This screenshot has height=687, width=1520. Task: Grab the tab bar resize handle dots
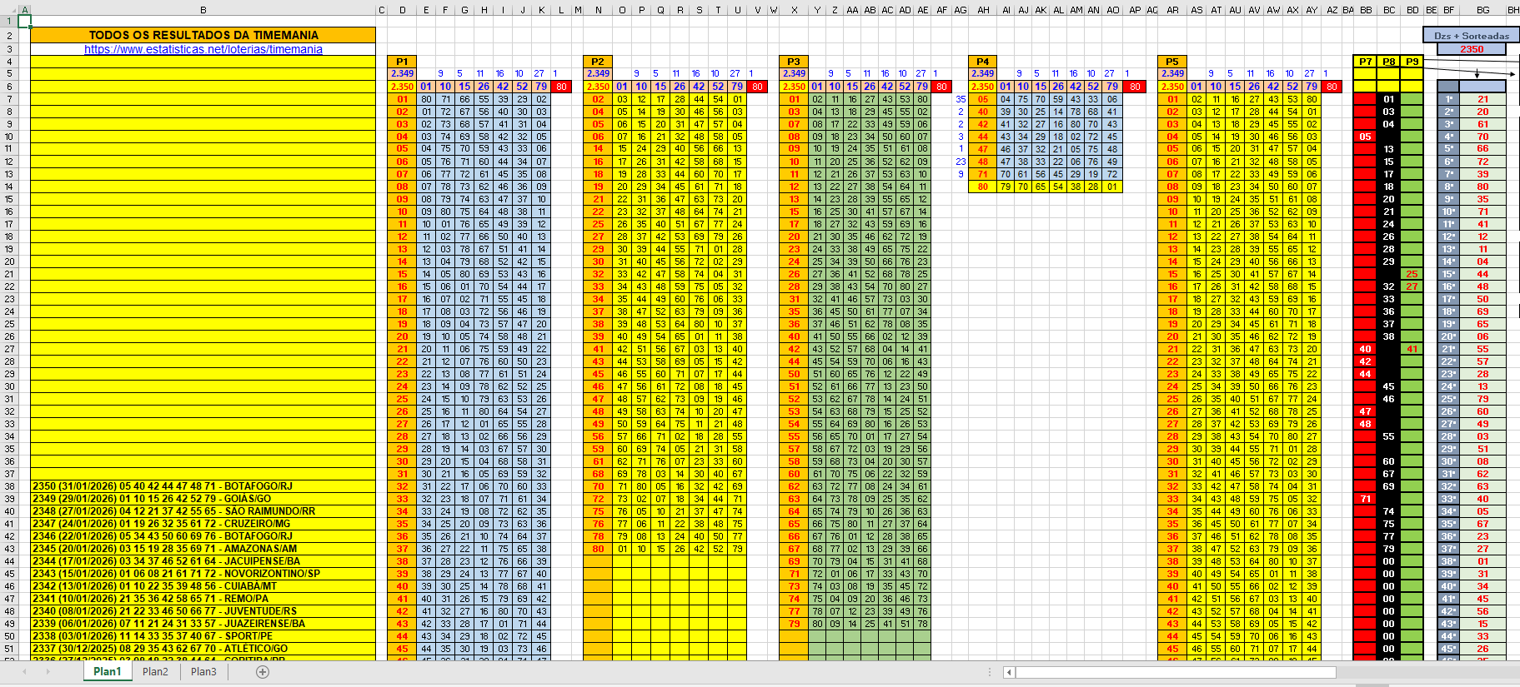click(991, 672)
